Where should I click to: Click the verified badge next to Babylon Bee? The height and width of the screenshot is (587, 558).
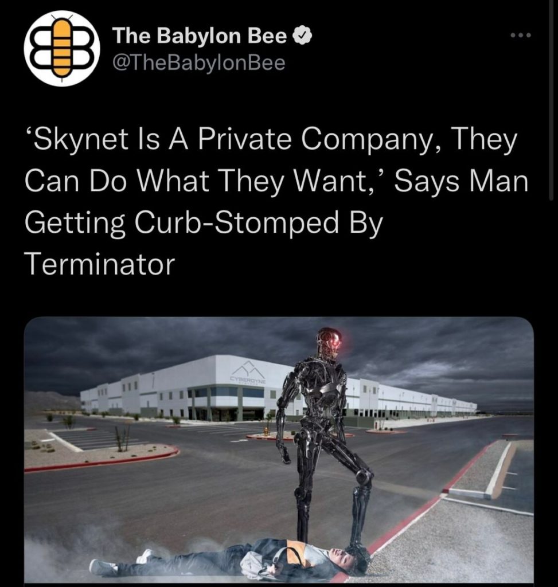(x=304, y=36)
